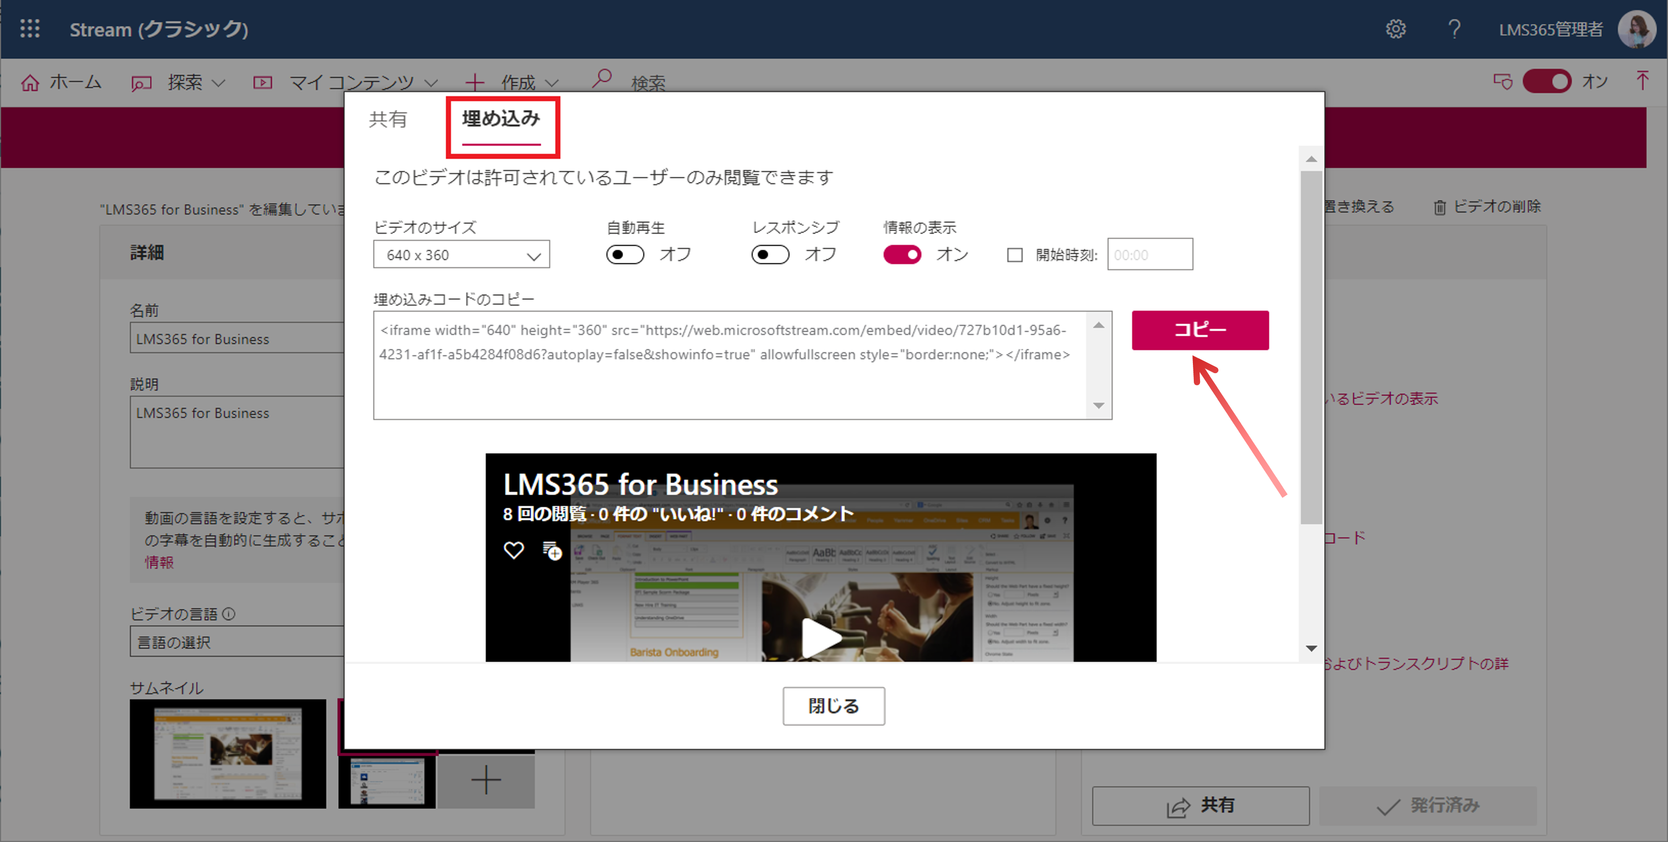Select the second video thumbnail

click(387, 782)
